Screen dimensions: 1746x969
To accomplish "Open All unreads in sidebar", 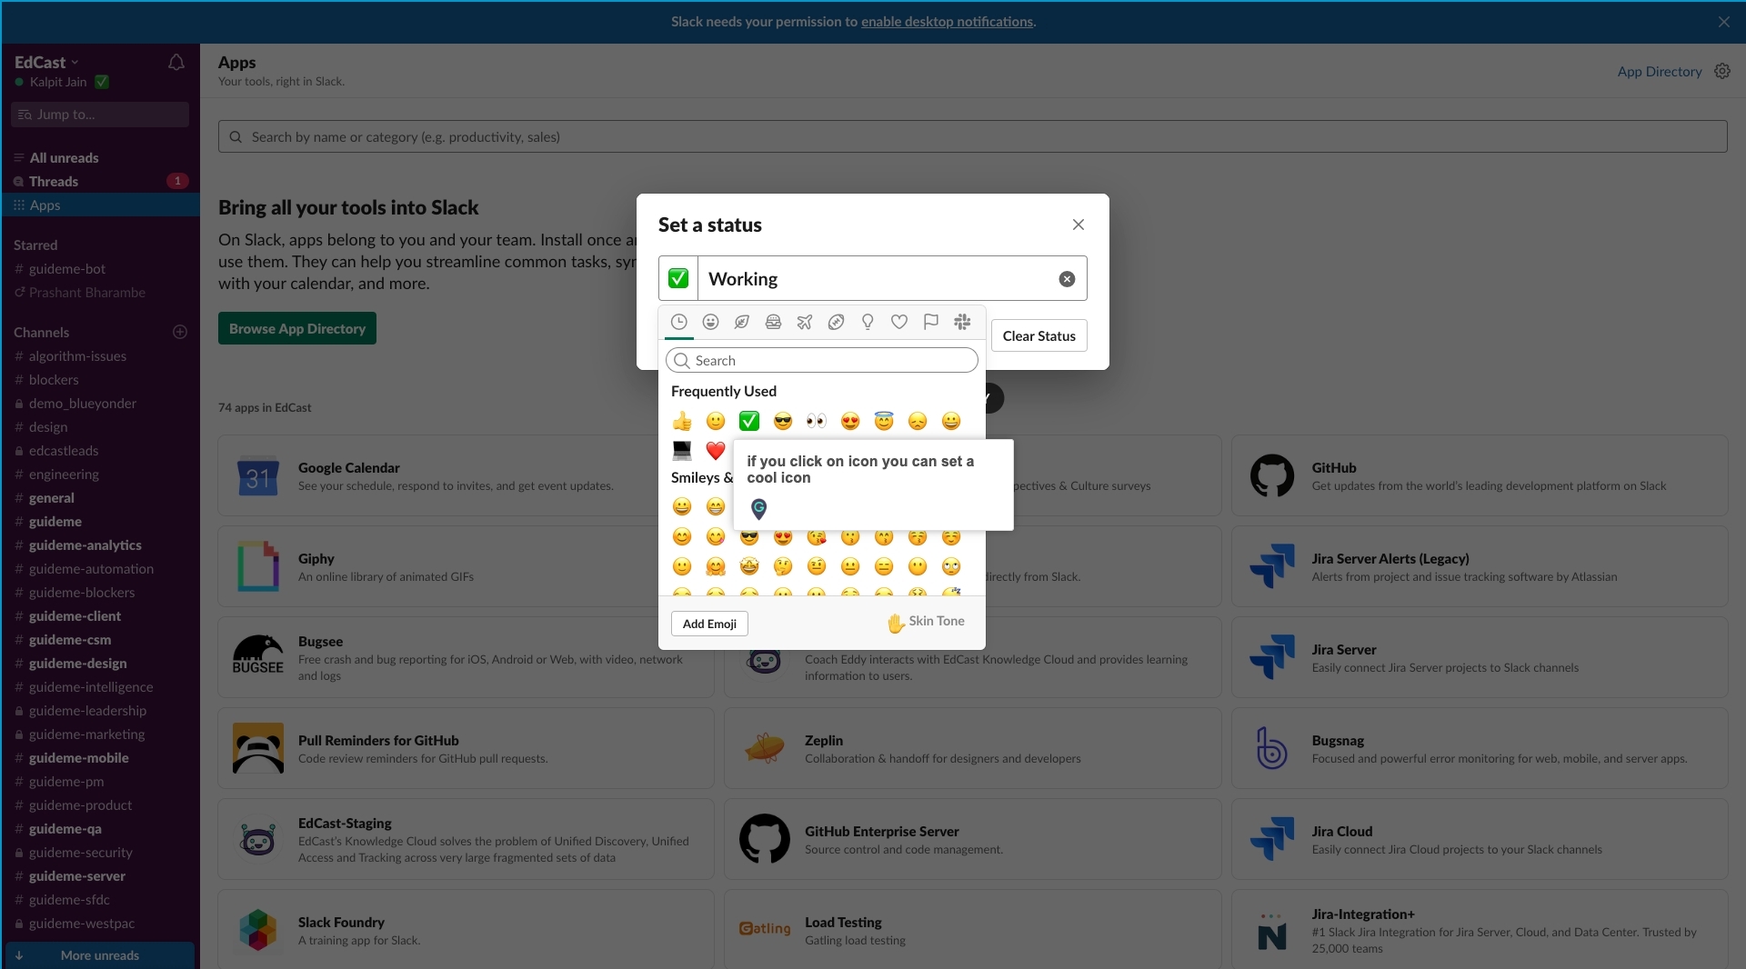I will coord(100,158).
